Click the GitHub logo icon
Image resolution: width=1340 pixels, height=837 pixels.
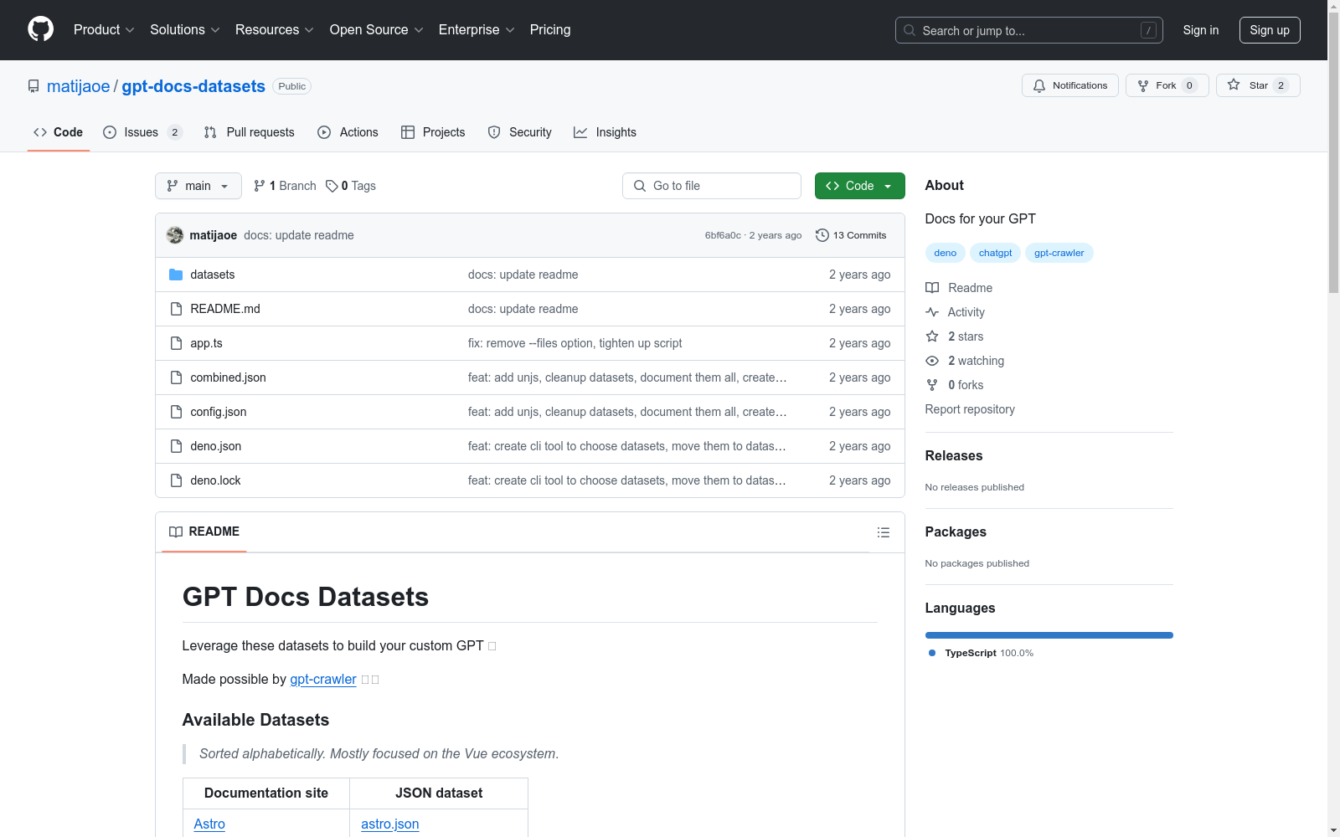tap(40, 29)
